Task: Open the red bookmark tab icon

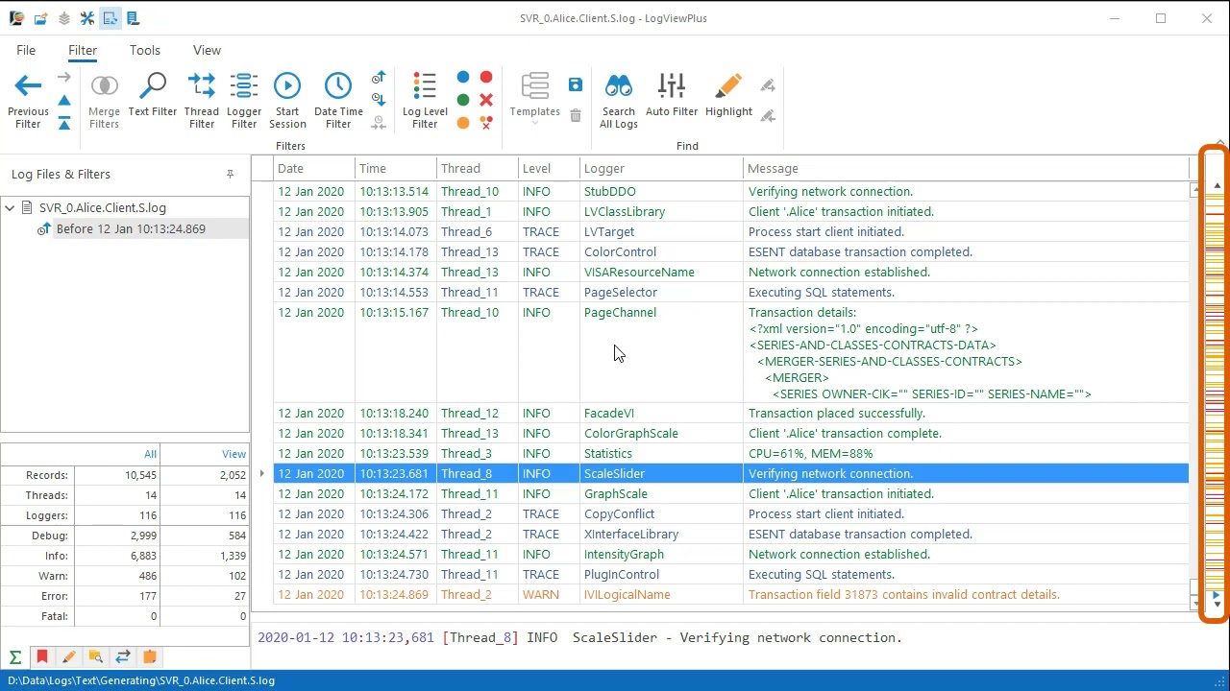Action: pyautogui.click(x=41, y=657)
